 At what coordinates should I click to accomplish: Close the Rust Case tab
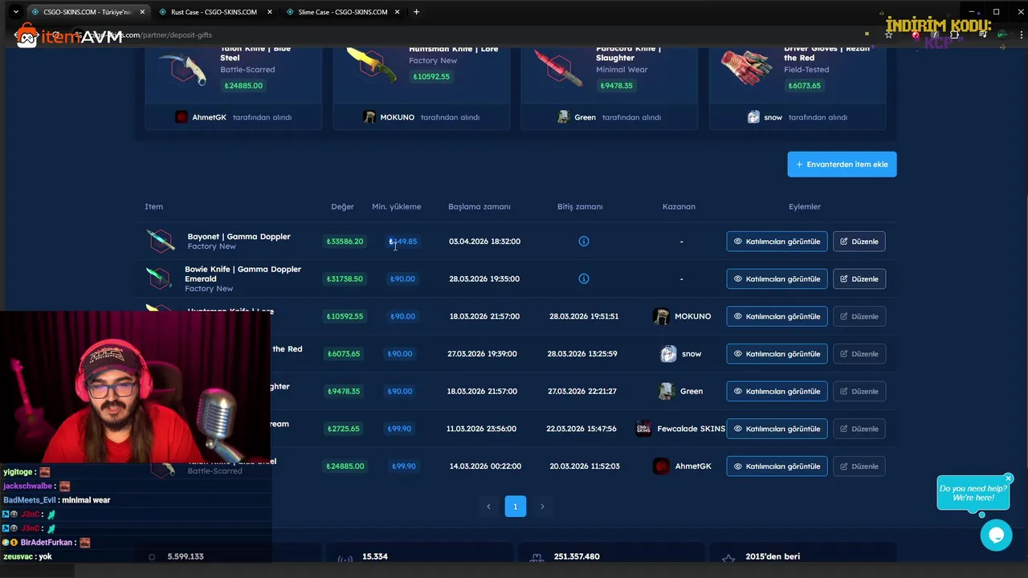(x=270, y=12)
